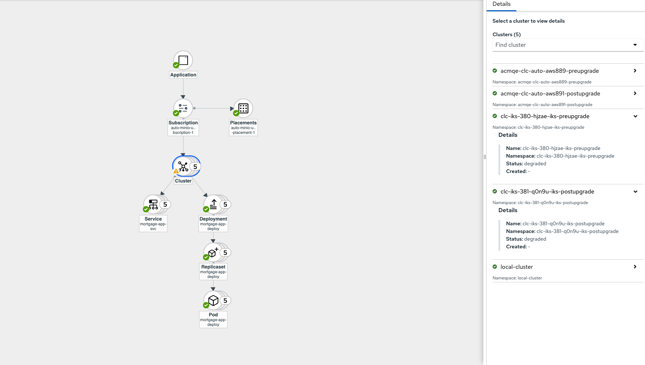Image resolution: width=645 pixels, height=365 pixels.
Task: Click the Placements node icon
Action: pyautogui.click(x=243, y=108)
